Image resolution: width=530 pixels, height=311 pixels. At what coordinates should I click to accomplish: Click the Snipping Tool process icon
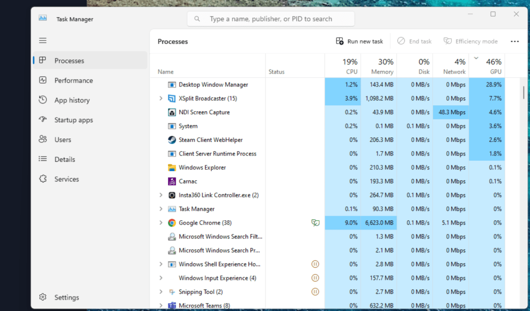coord(172,292)
